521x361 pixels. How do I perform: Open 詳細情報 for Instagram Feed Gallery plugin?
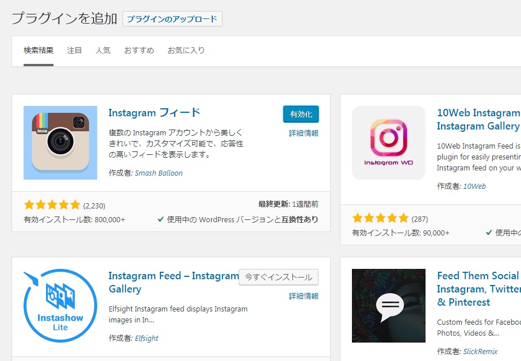pyautogui.click(x=304, y=296)
